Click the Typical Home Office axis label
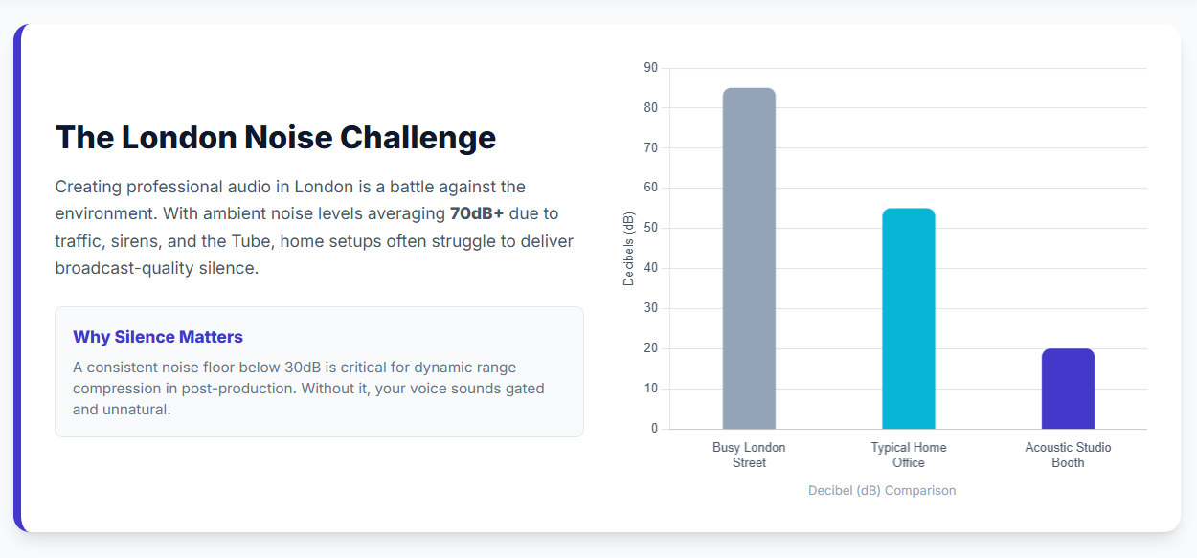The height and width of the screenshot is (558, 1197). coord(909,455)
